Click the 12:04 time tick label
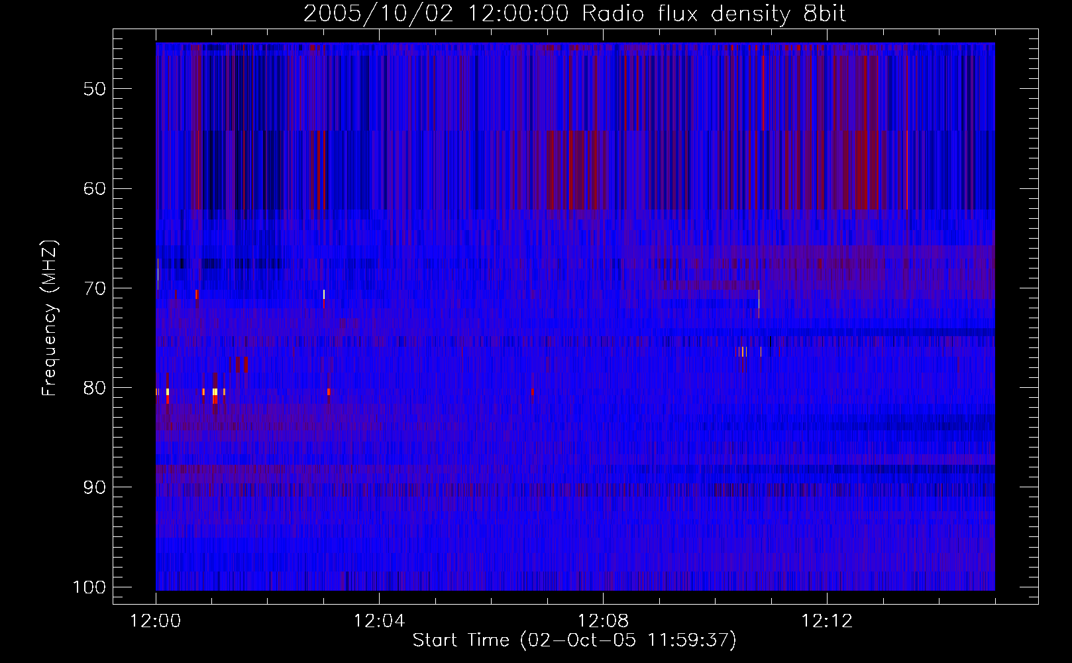Image resolution: width=1072 pixels, height=663 pixels. click(379, 621)
